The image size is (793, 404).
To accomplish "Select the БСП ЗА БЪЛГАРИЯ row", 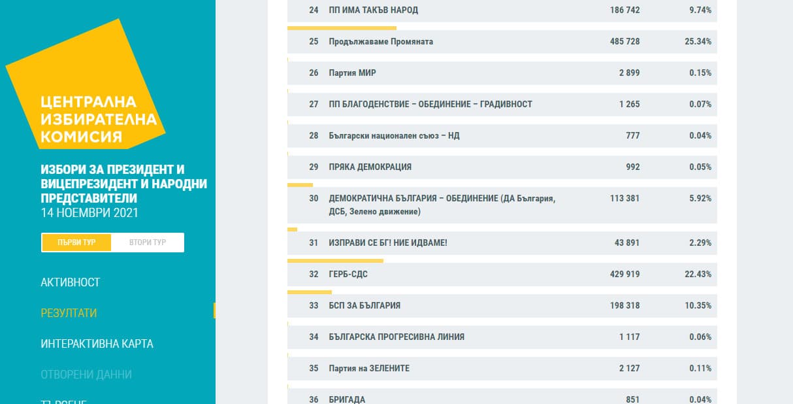I will (x=502, y=306).
